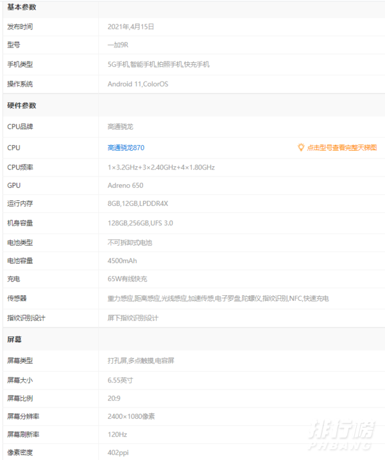Screen dimensions: 385x460
Task: Click the 屏幕大小 row label
Action: coord(20,380)
